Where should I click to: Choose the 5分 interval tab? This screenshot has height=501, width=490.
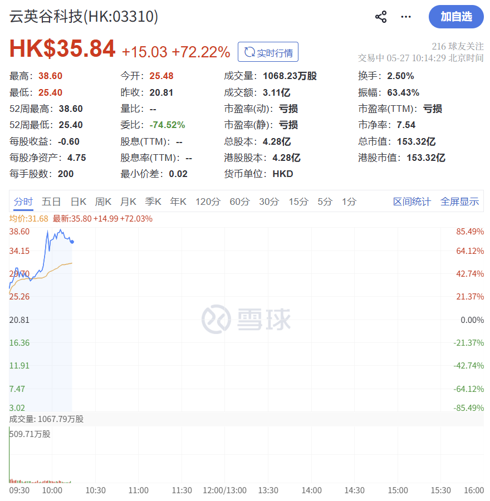[325, 202]
